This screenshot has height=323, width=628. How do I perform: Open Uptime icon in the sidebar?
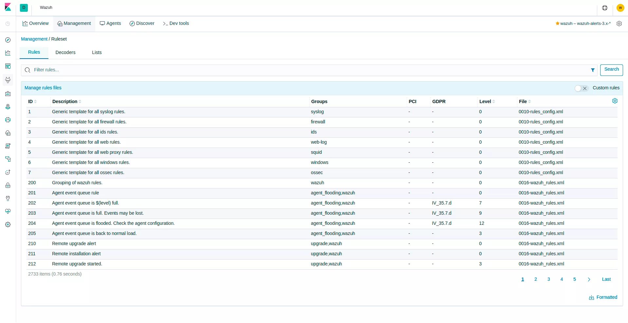8,172
